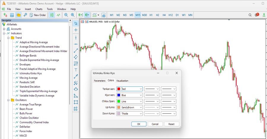Zoom in the chart with magnifier plus
This screenshot has width=267, height=139.
73,15
